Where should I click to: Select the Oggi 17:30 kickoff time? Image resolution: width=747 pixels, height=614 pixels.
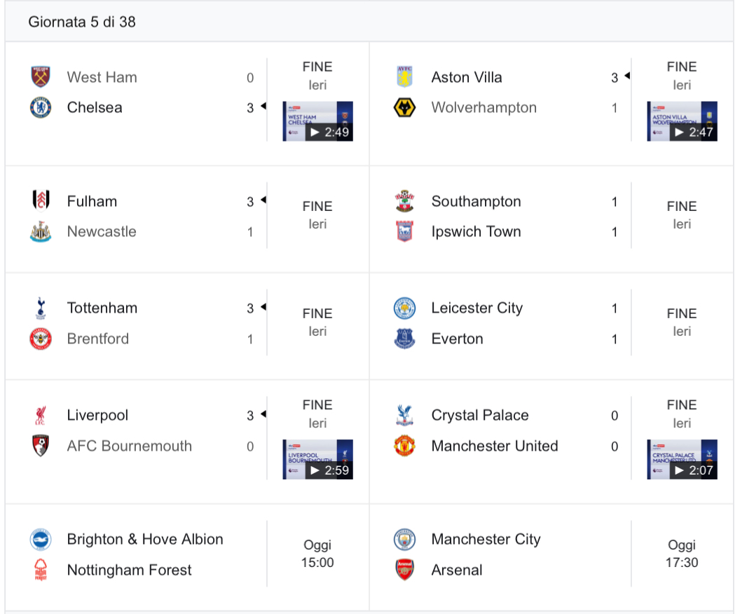click(682, 554)
